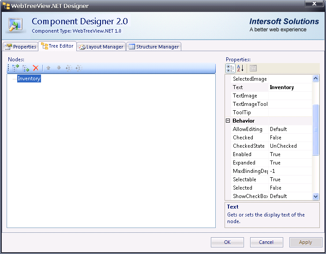Viewport: 326px width, 254px height.
Task: Open the Structure Manager tab
Action: pos(154,47)
